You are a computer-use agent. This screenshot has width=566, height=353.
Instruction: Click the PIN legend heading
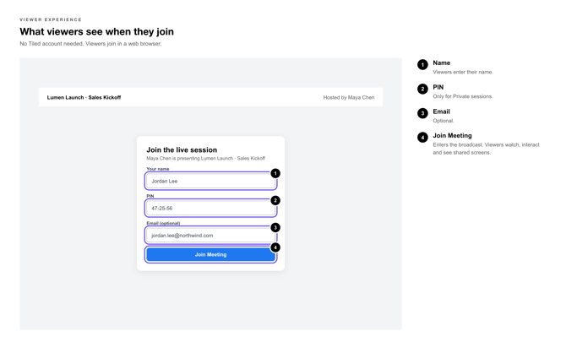(x=438, y=87)
